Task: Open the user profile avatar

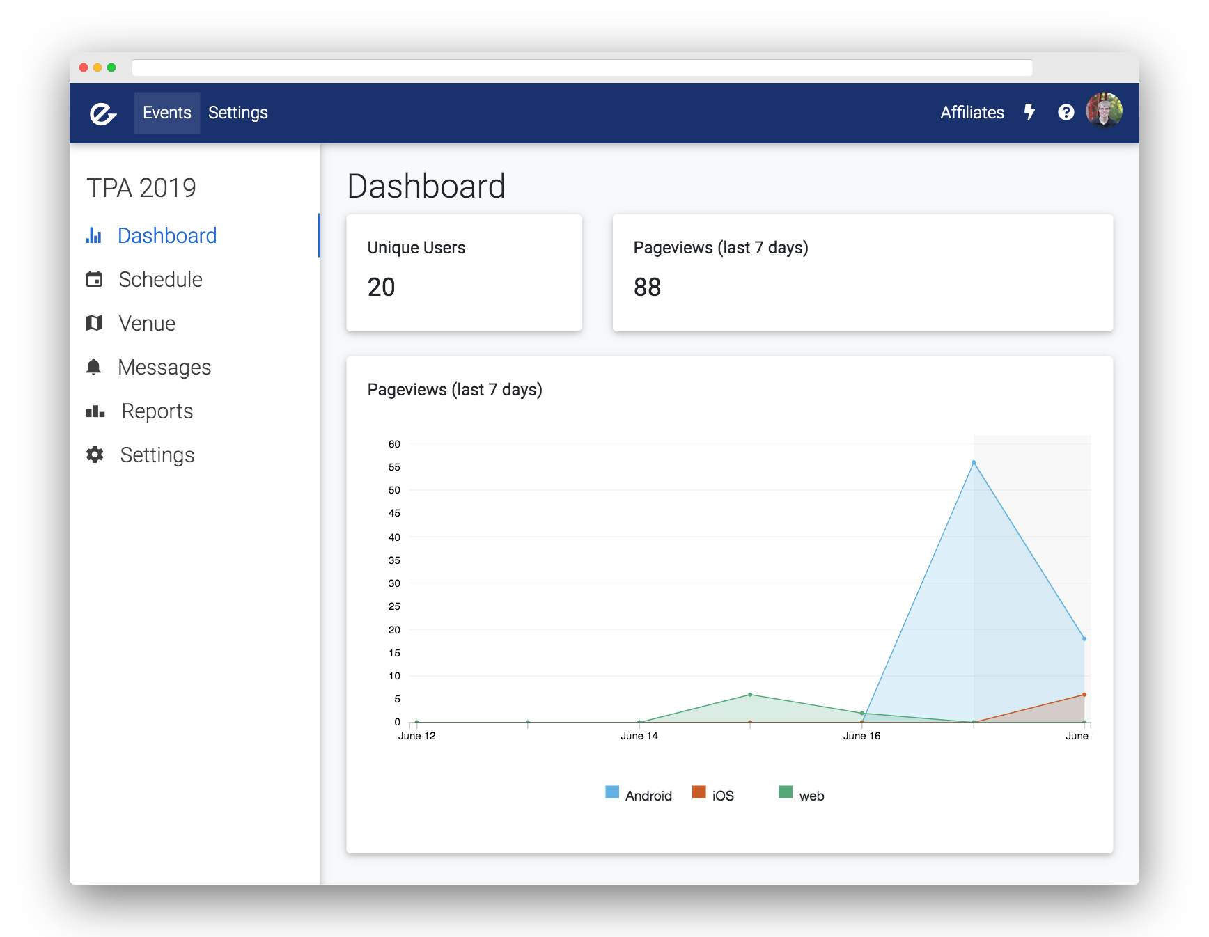Action: click(1105, 111)
